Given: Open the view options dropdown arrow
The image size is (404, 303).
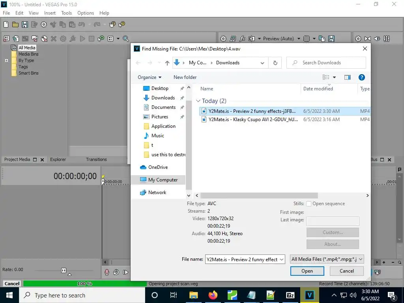Looking at the screenshot, I should pos(335,77).
